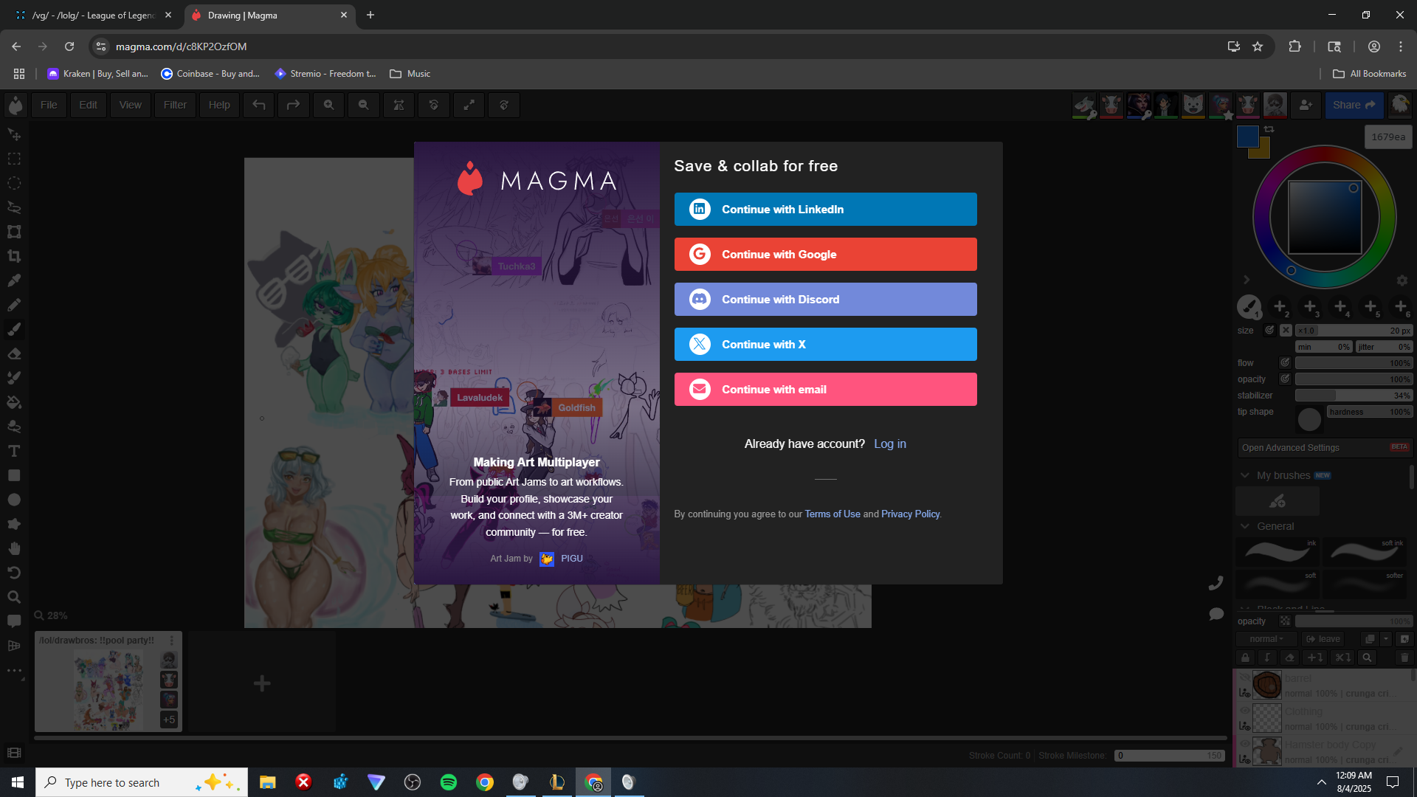This screenshot has height=797, width=1417.
Task: Open the View menu
Action: [130, 105]
